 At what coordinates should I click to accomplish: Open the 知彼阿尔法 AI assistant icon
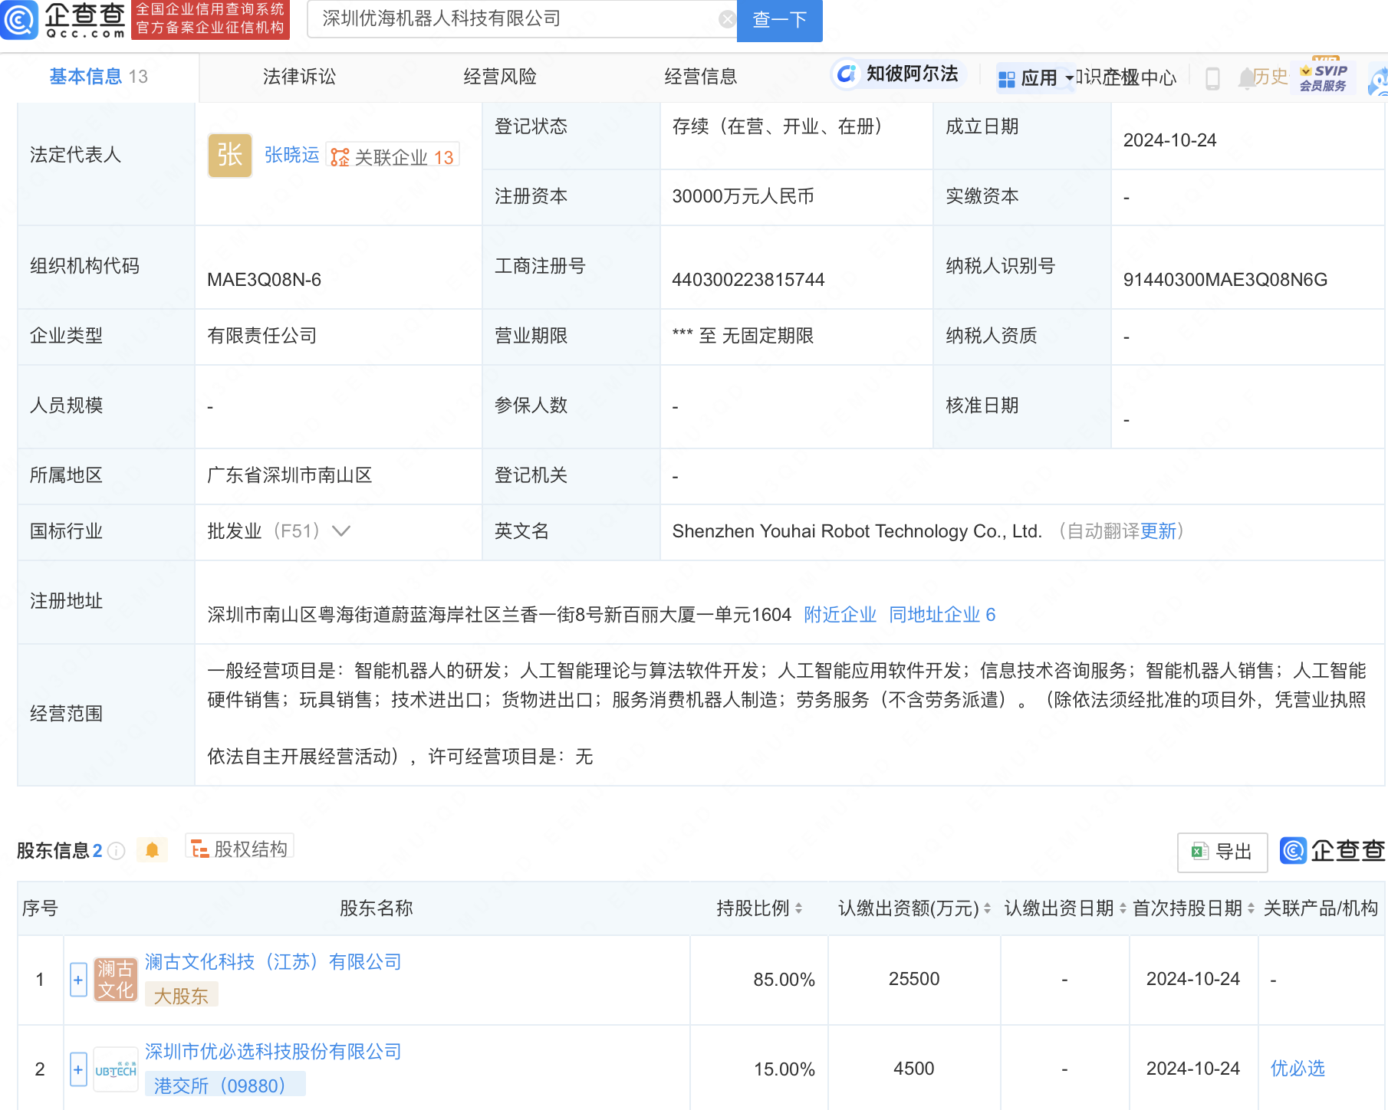pyautogui.click(x=847, y=74)
